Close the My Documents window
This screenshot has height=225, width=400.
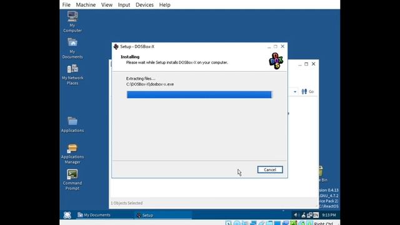coord(314,64)
